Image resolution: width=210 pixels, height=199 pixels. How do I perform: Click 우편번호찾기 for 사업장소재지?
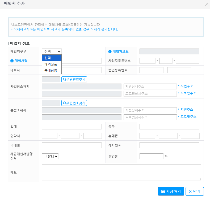pos(74,79)
